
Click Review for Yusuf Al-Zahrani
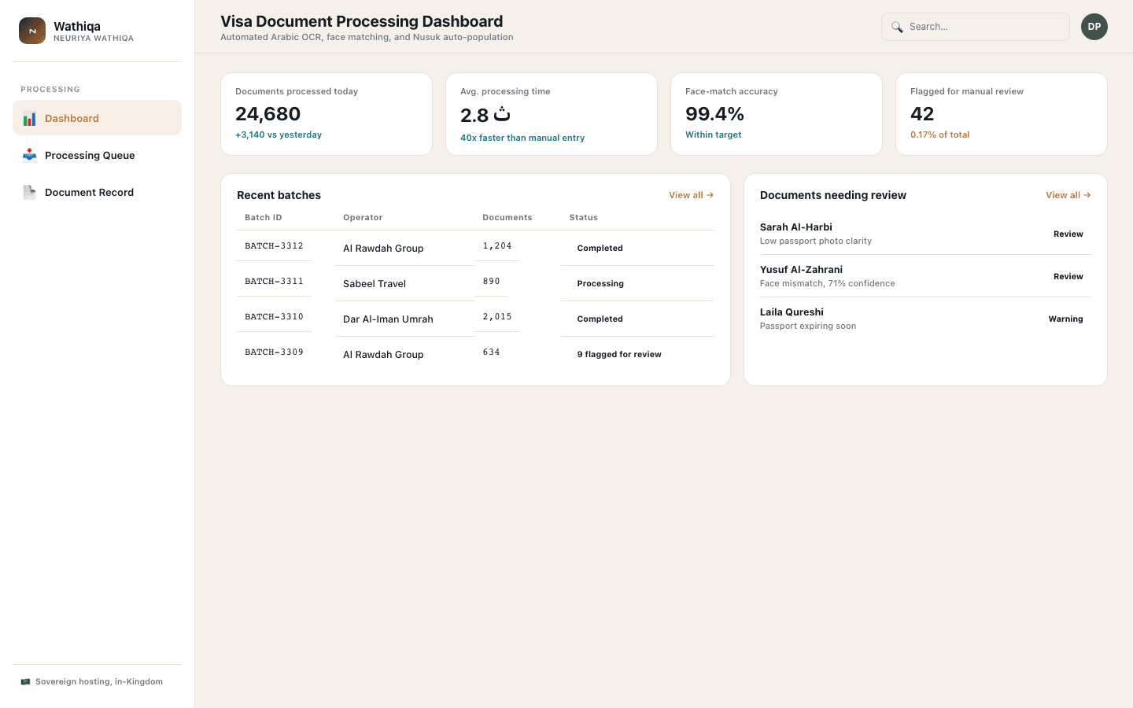1068,276
